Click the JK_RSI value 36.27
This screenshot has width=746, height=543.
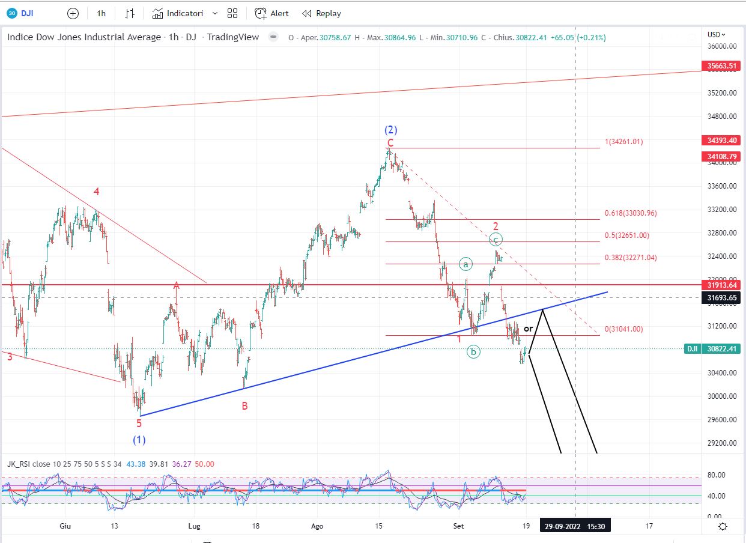tap(181, 464)
